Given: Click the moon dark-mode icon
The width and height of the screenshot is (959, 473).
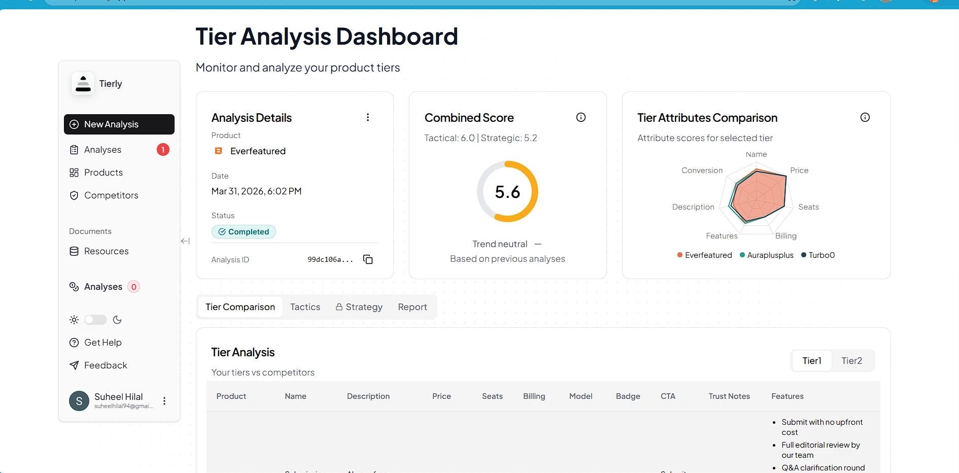Looking at the screenshot, I should (x=117, y=320).
